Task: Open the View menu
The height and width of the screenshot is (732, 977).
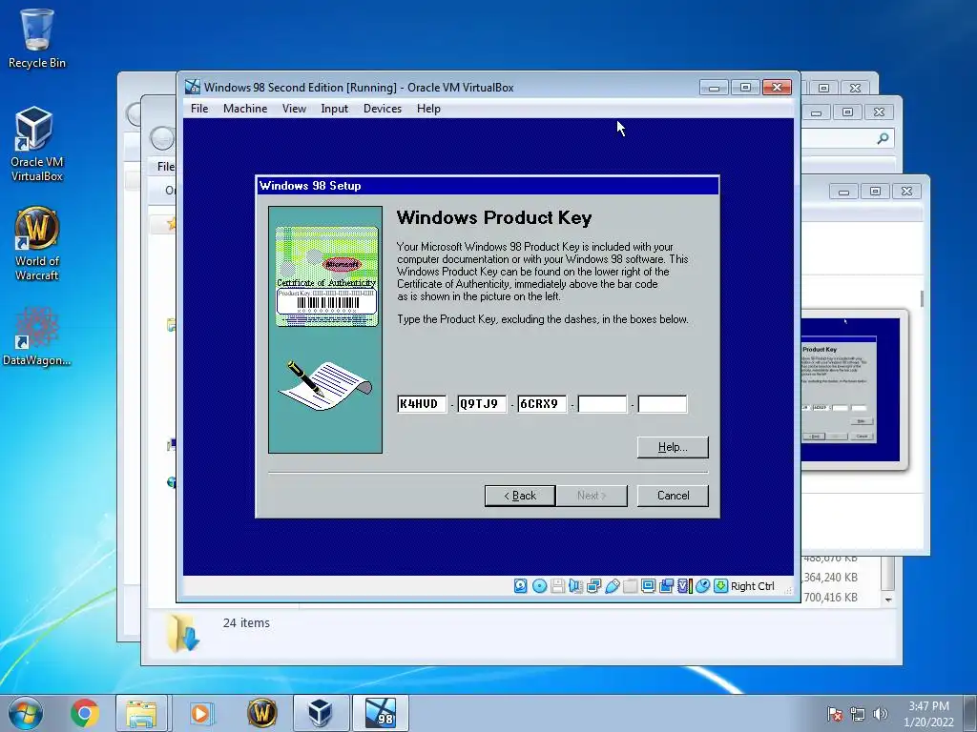Action: (294, 109)
